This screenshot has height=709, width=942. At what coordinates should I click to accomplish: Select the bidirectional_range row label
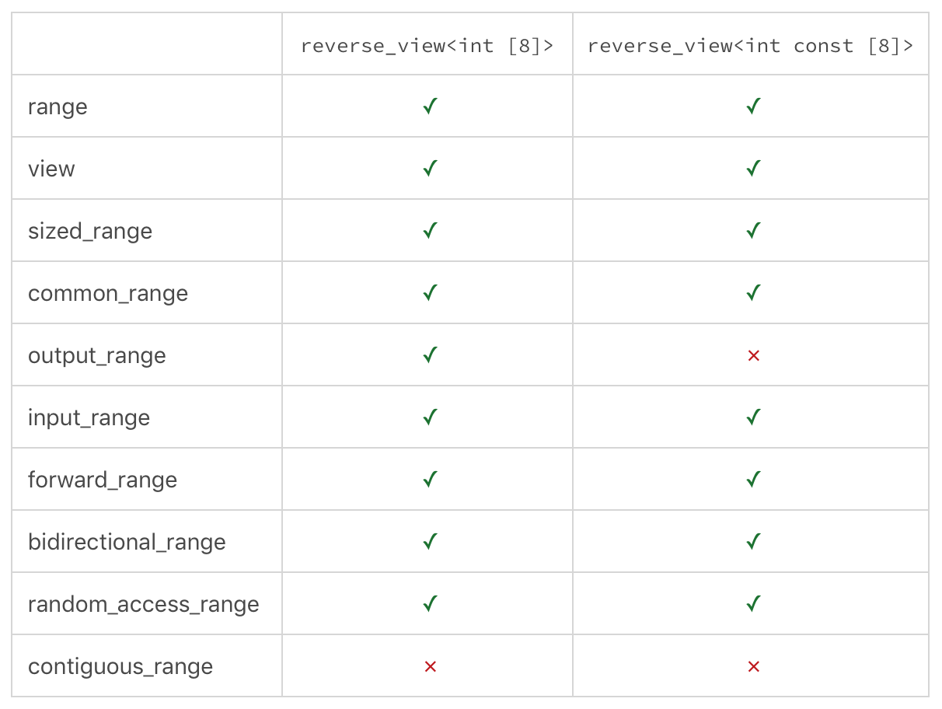[127, 542]
